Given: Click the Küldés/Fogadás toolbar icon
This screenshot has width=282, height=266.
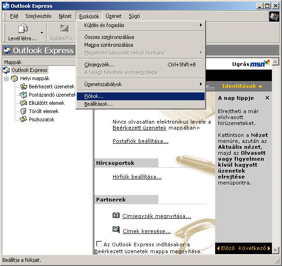Looking at the screenshot, I should pos(65,28).
